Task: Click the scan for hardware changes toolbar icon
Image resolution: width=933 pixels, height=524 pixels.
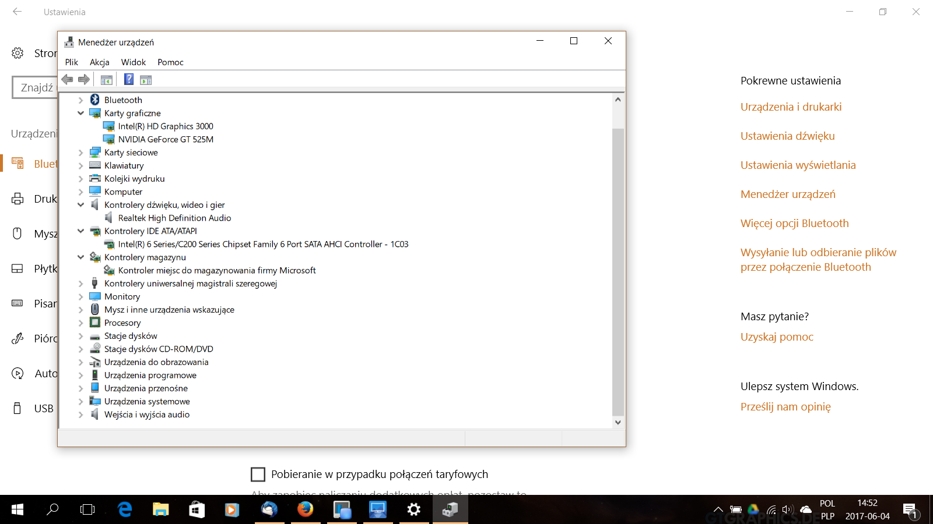Action: coord(146,80)
